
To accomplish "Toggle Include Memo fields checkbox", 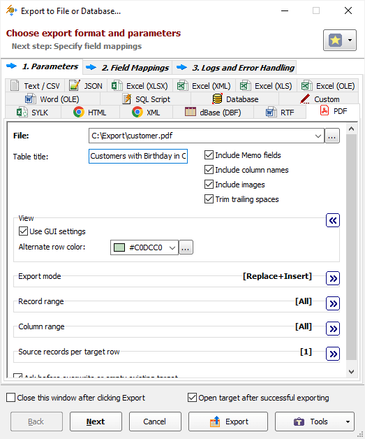I will (x=209, y=154).
